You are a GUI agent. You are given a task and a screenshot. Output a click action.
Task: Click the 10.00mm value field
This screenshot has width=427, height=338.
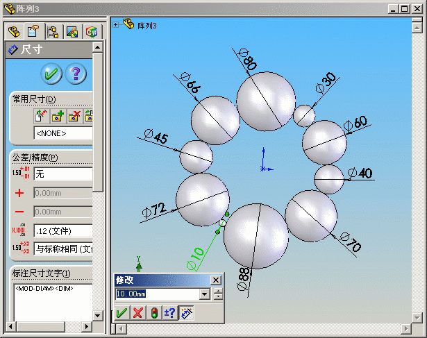pyautogui.click(x=158, y=294)
